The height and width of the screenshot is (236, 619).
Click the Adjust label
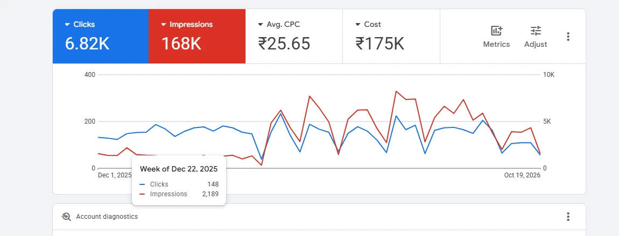536,45
